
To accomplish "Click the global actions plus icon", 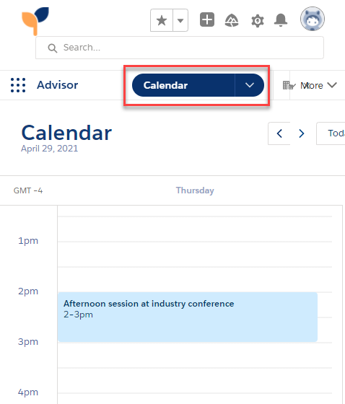I will point(207,19).
